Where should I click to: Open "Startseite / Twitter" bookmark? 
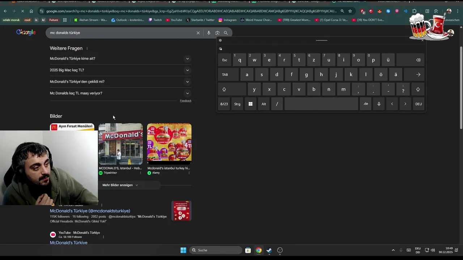(200, 20)
